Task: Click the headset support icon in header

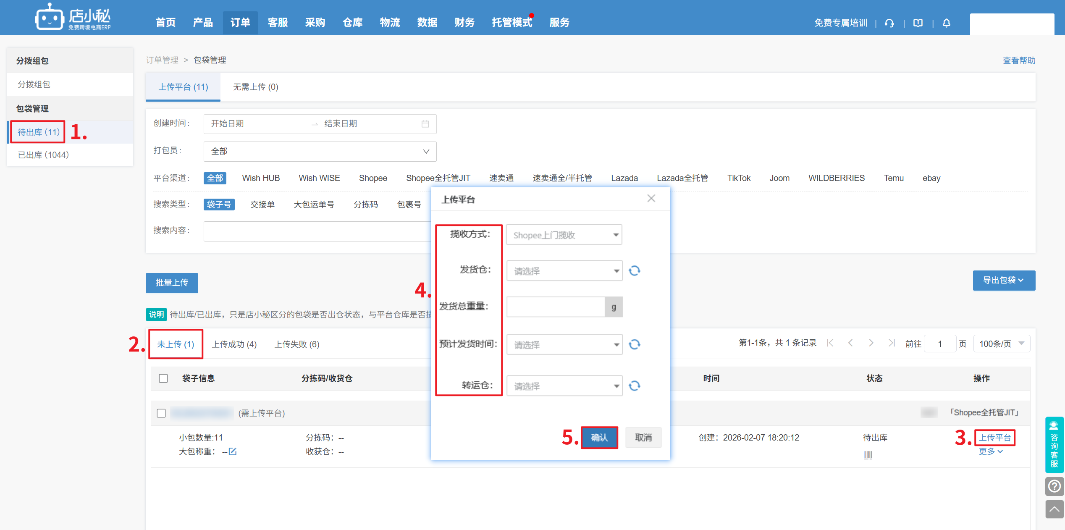Action: pos(889,23)
